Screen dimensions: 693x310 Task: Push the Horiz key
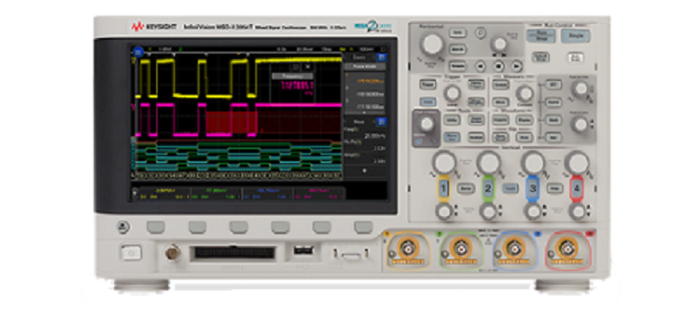tap(457, 33)
